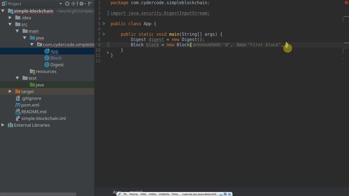This screenshot has width=349, height=196.
Task: Click the scroll-from-source target icon in Project panel
Action: coord(67,4)
